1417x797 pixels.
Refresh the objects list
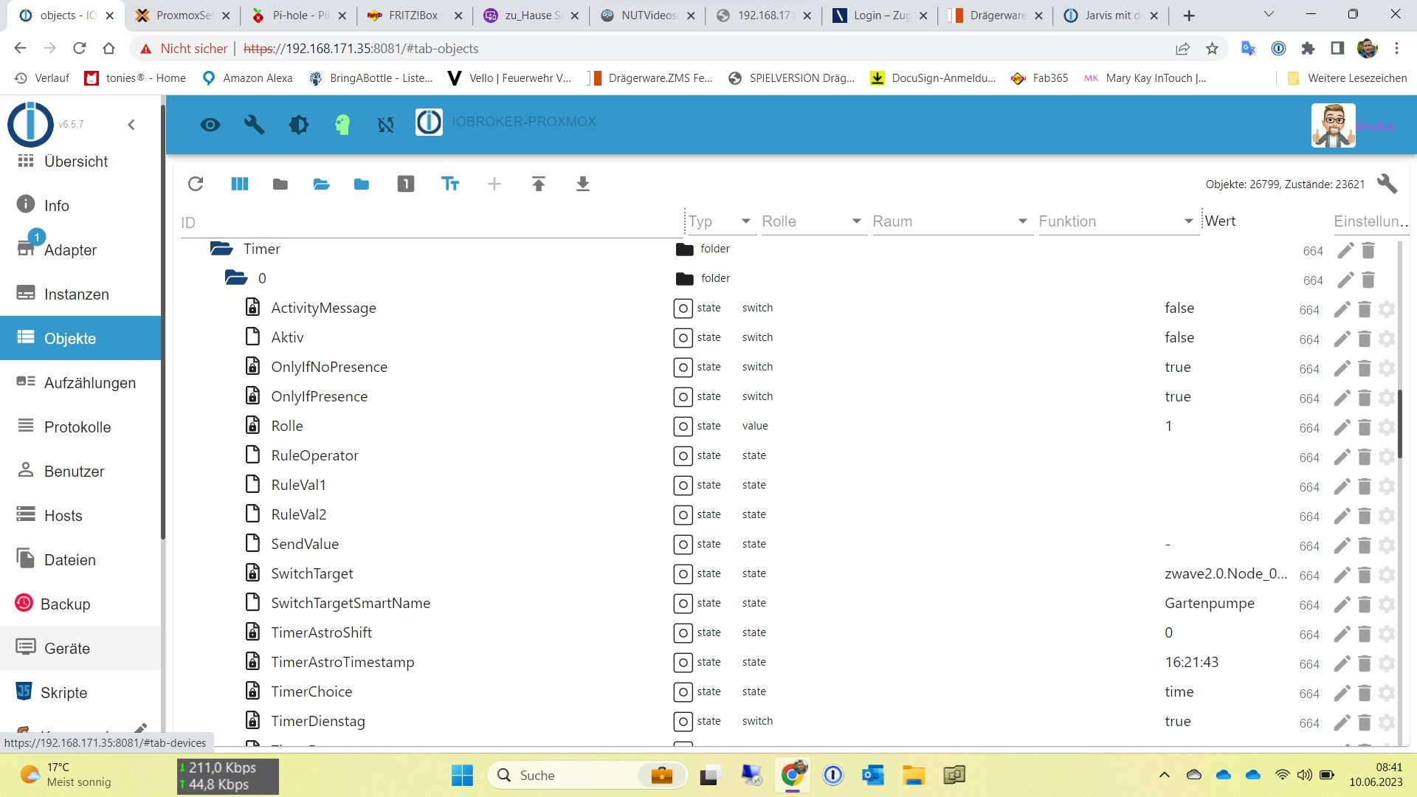point(196,184)
